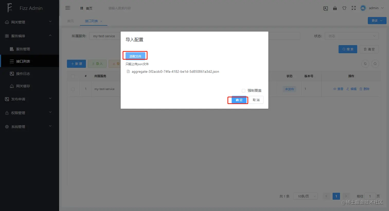
Task: Enable the 强制覆盖 checkbox
Action: (243, 90)
